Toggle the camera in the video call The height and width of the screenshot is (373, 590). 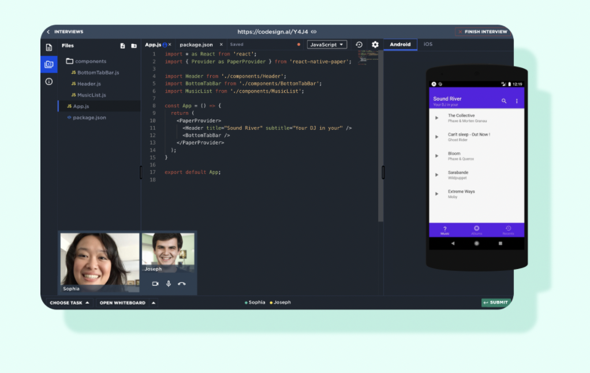point(155,284)
